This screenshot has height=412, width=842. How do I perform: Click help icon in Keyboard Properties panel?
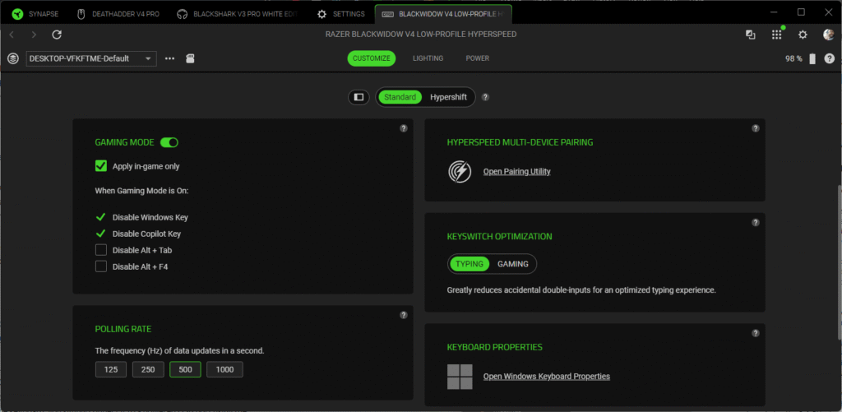(756, 333)
